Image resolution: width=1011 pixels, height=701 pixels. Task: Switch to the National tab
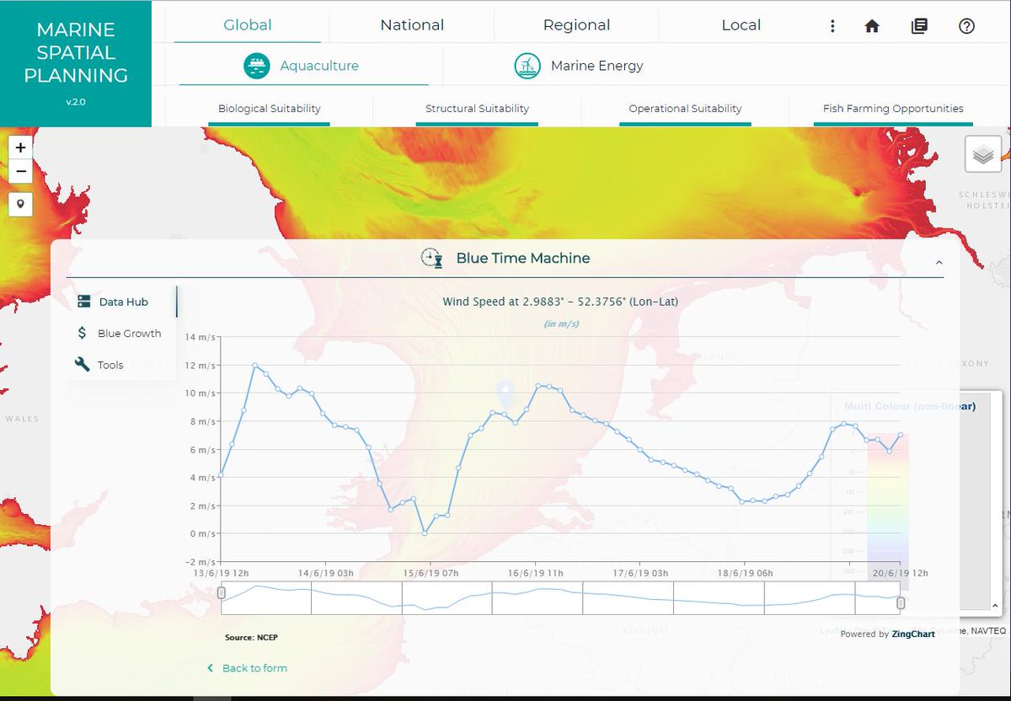pyautogui.click(x=412, y=24)
